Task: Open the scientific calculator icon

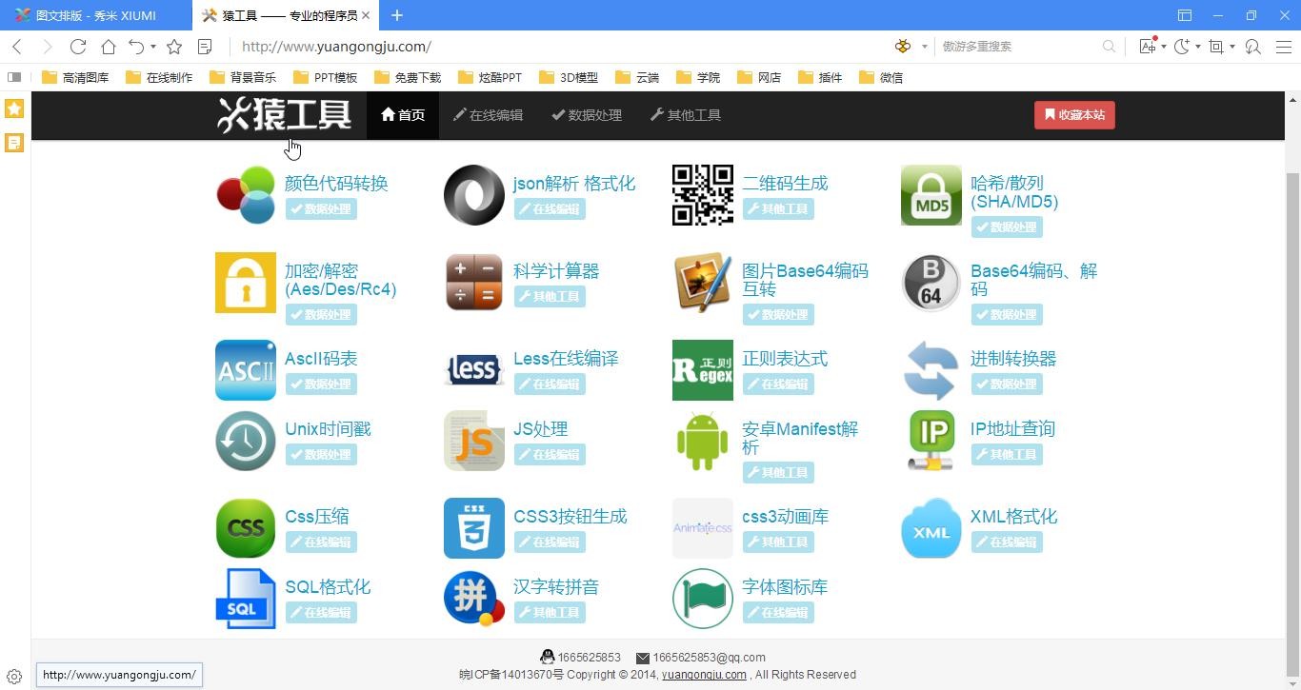Action: click(473, 283)
